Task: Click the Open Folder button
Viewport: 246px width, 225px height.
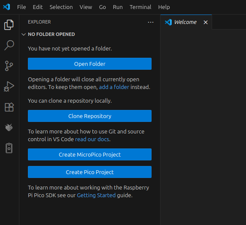Action: (90, 64)
